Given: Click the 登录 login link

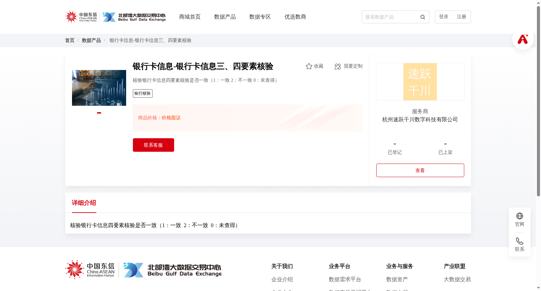Looking at the screenshot, I should [x=444, y=17].
